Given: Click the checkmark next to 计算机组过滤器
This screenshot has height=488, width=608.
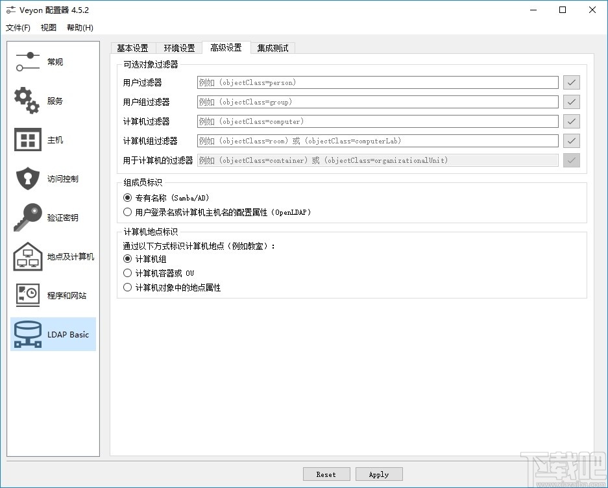Looking at the screenshot, I should (x=571, y=141).
